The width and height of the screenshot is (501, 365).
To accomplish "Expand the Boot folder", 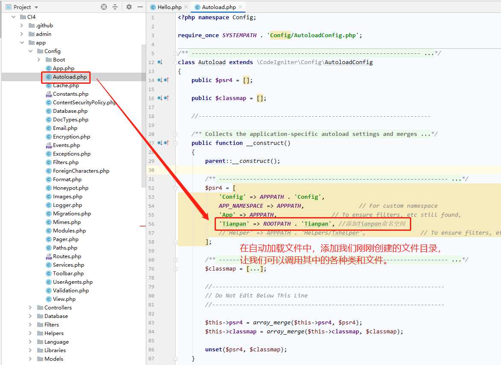I will point(38,60).
